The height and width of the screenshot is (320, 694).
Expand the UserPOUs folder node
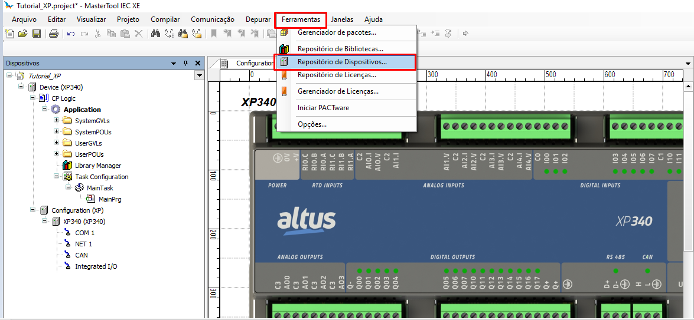[x=57, y=154]
